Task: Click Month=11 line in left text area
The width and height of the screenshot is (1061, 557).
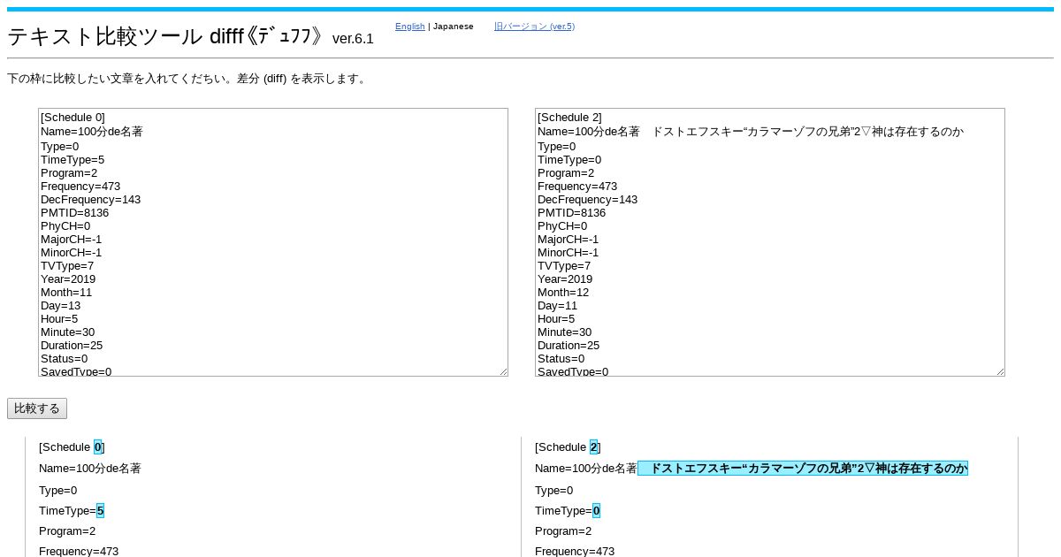Action: (66, 293)
